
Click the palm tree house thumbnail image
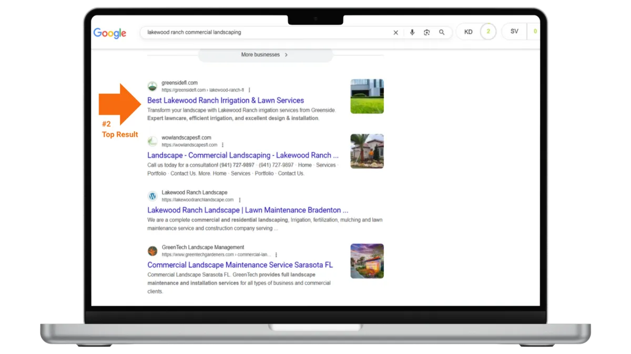click(367, 151)
